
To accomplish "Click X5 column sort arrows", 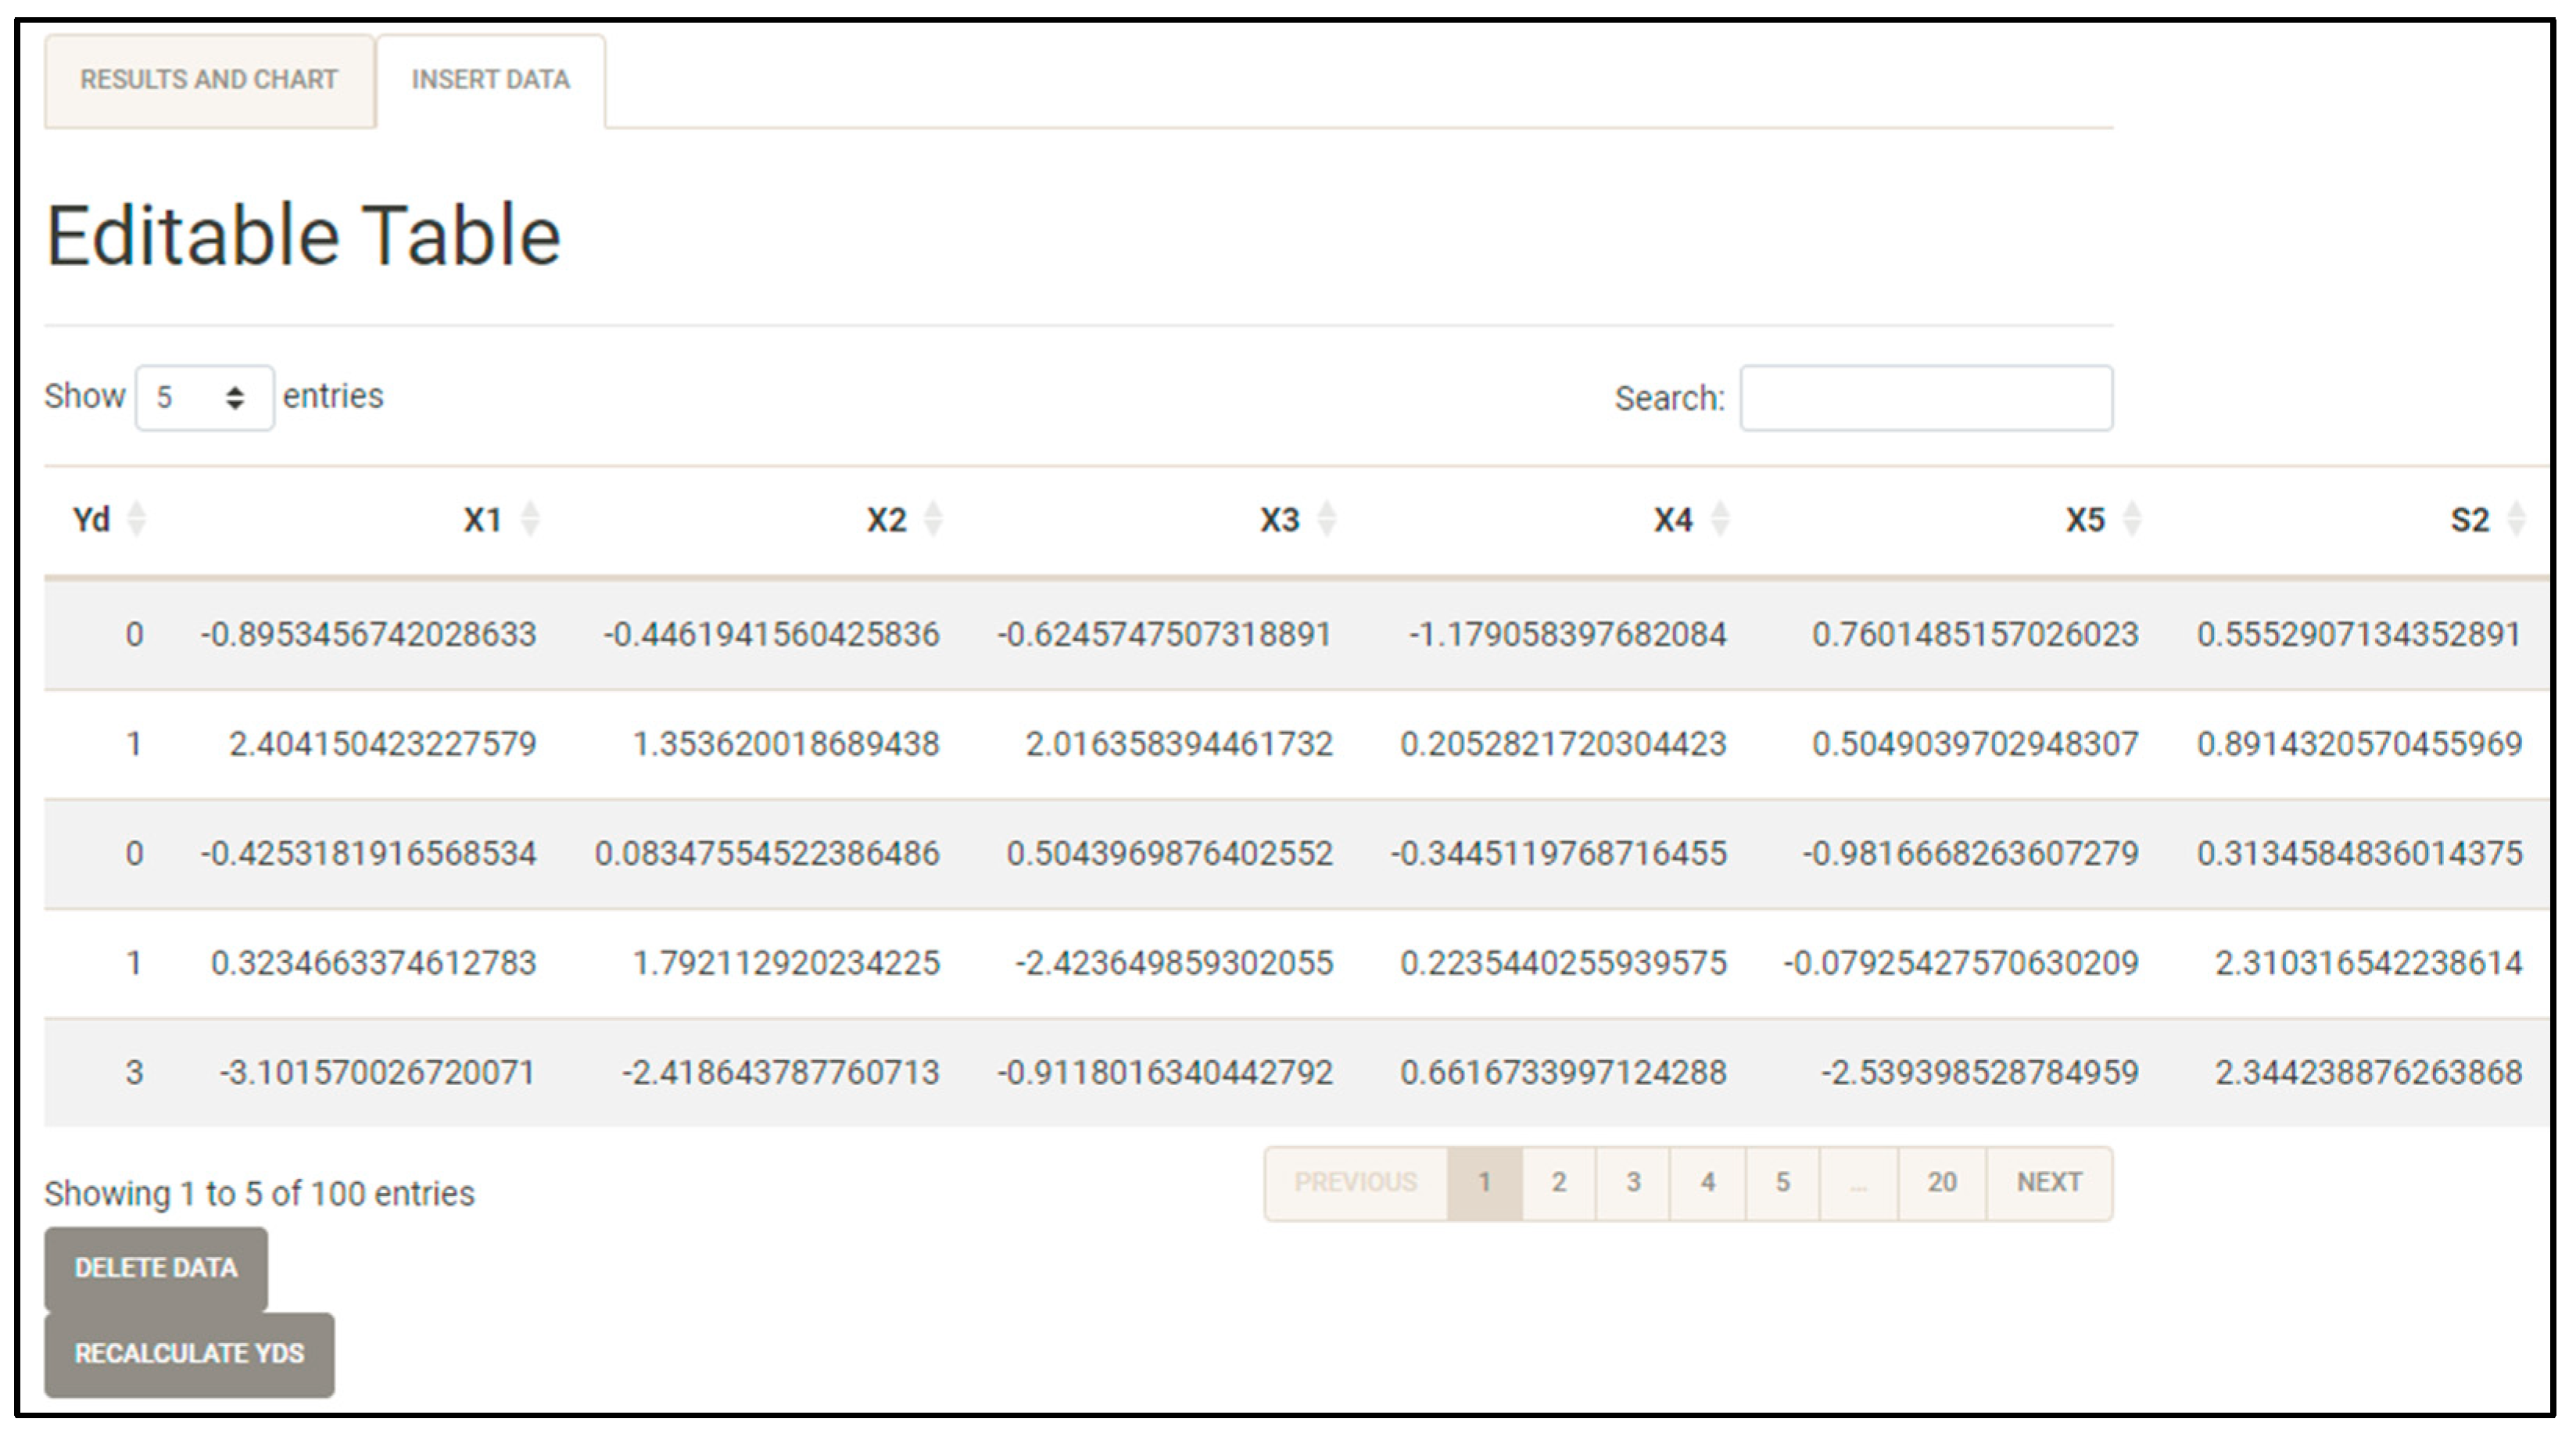I will tap(2132, 519).
